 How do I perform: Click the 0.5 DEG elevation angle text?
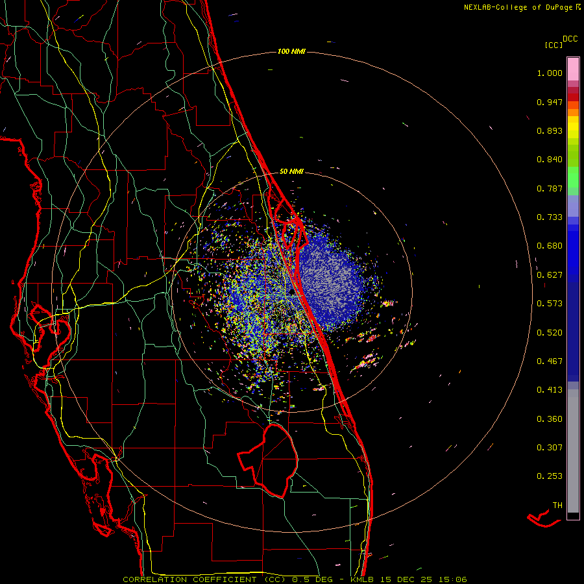[x=314, y=579]
